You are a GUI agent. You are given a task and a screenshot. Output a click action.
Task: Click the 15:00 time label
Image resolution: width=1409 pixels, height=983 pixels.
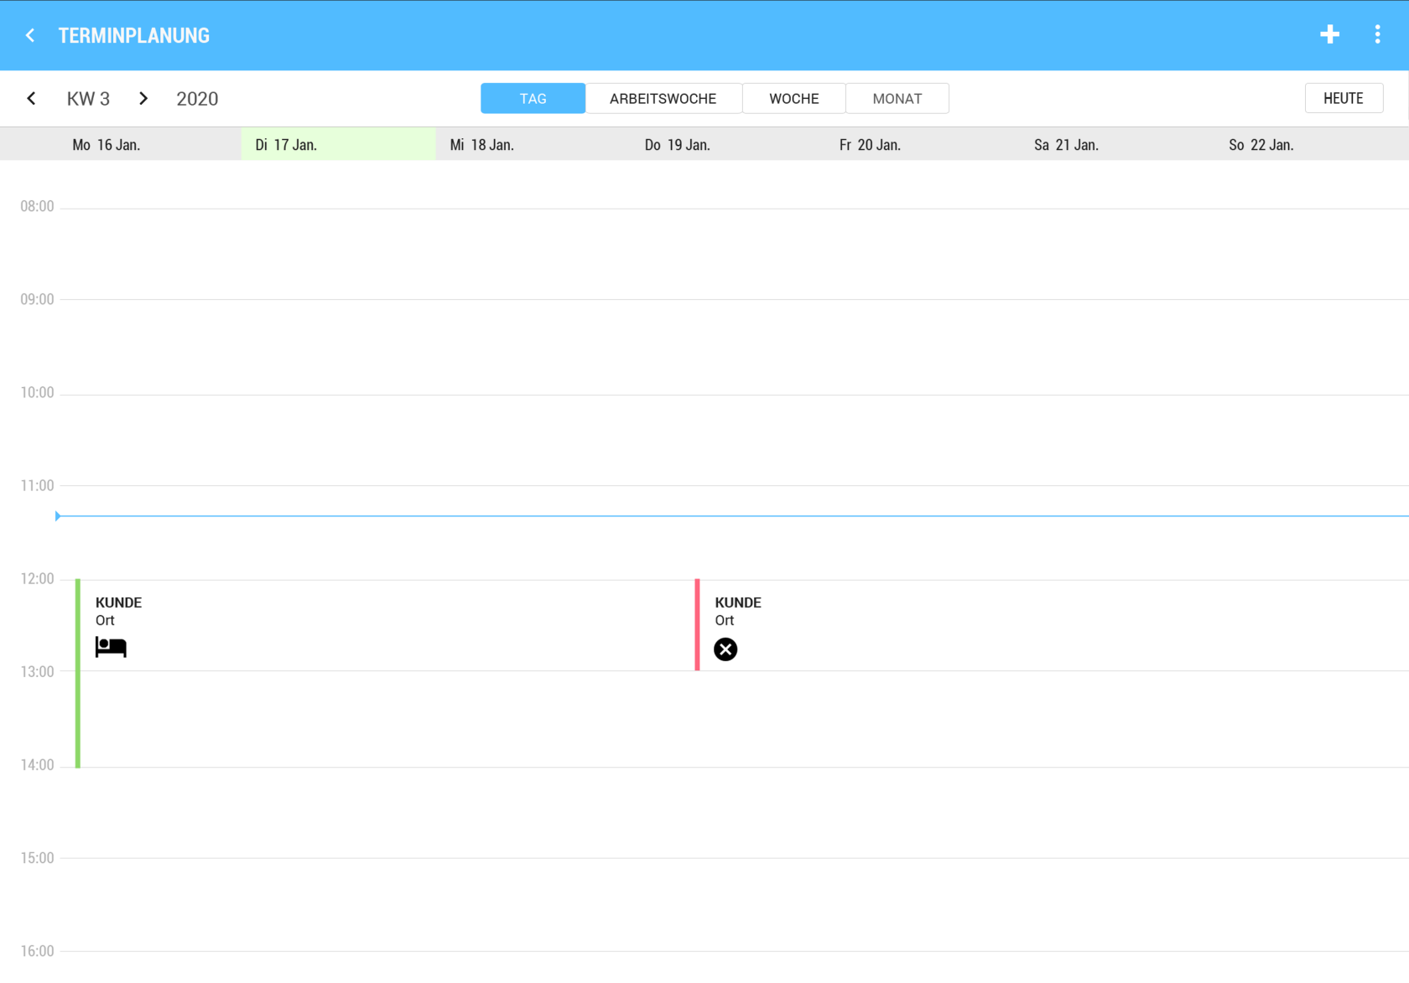click(x=37, y=857)
